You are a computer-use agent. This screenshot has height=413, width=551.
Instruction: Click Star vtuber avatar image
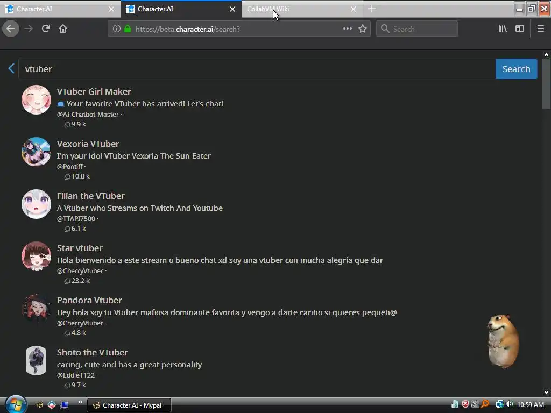click(36, 256)
